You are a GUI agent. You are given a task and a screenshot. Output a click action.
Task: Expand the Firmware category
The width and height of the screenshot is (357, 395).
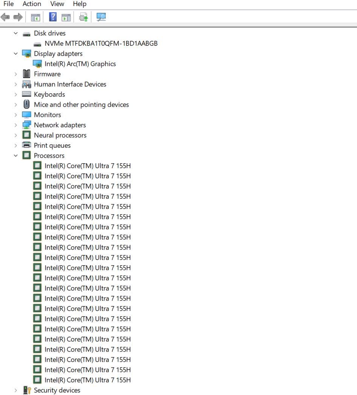[x=16, y=74]
